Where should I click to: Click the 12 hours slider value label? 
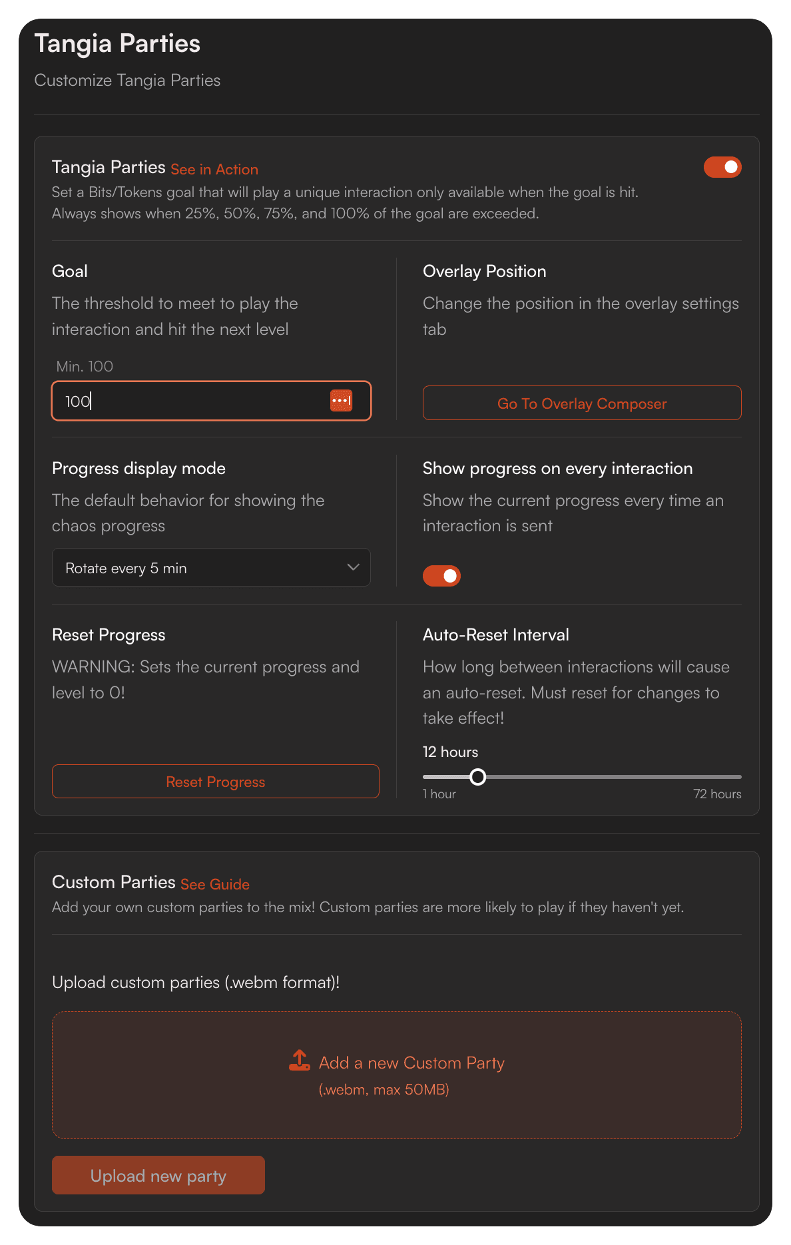[x=450, y=752]
